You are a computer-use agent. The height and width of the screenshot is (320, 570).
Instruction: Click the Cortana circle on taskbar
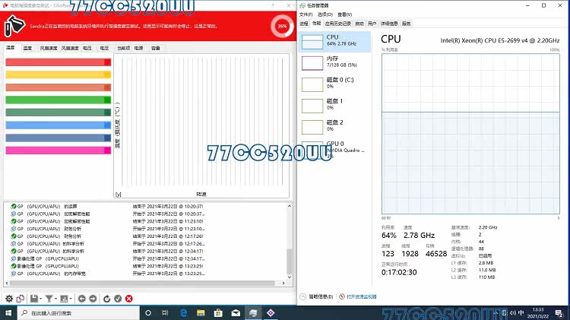148,312
